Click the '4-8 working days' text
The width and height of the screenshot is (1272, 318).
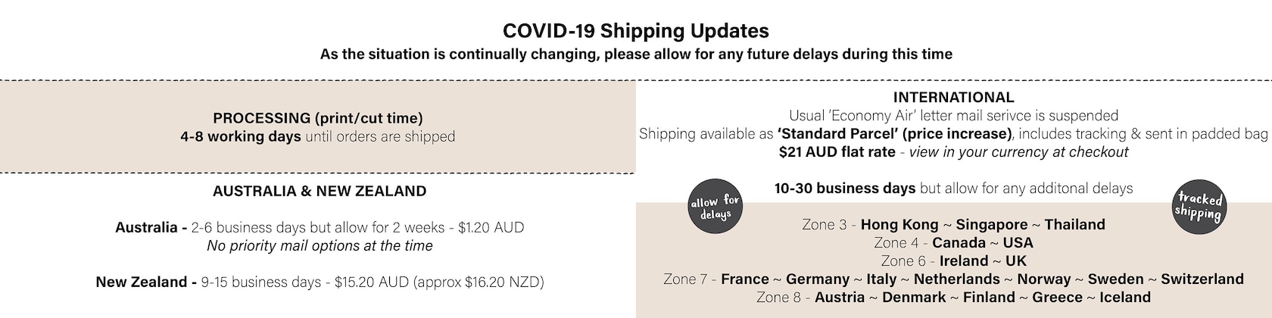(x=241, y=137)
